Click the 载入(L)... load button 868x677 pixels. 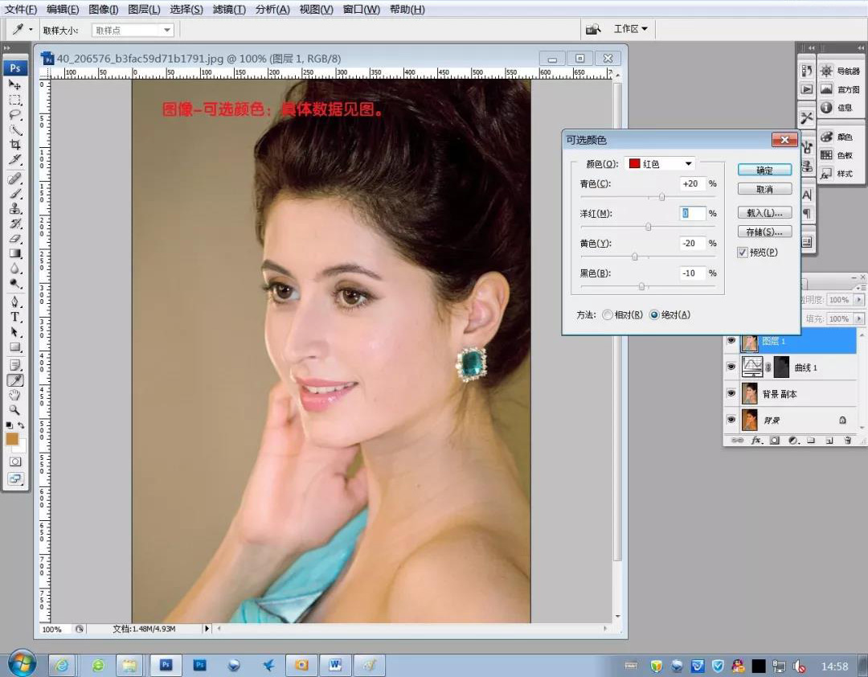(x=764, y=213)
